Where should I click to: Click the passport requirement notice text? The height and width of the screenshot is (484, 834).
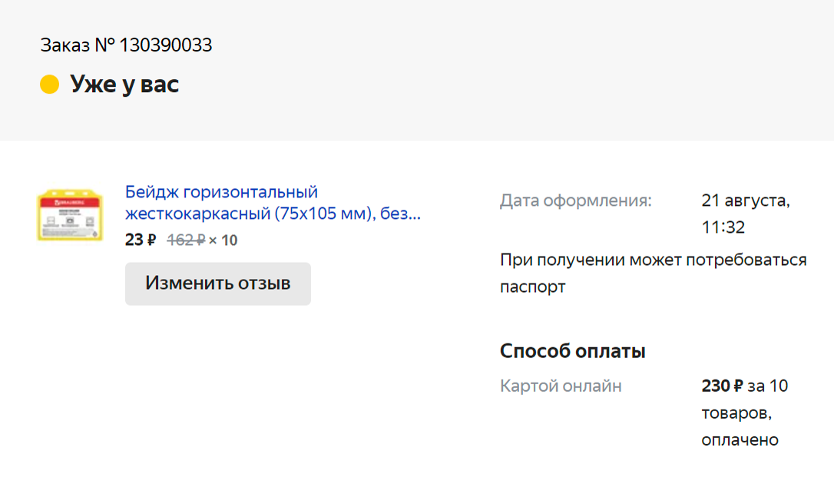click(654, 273)
